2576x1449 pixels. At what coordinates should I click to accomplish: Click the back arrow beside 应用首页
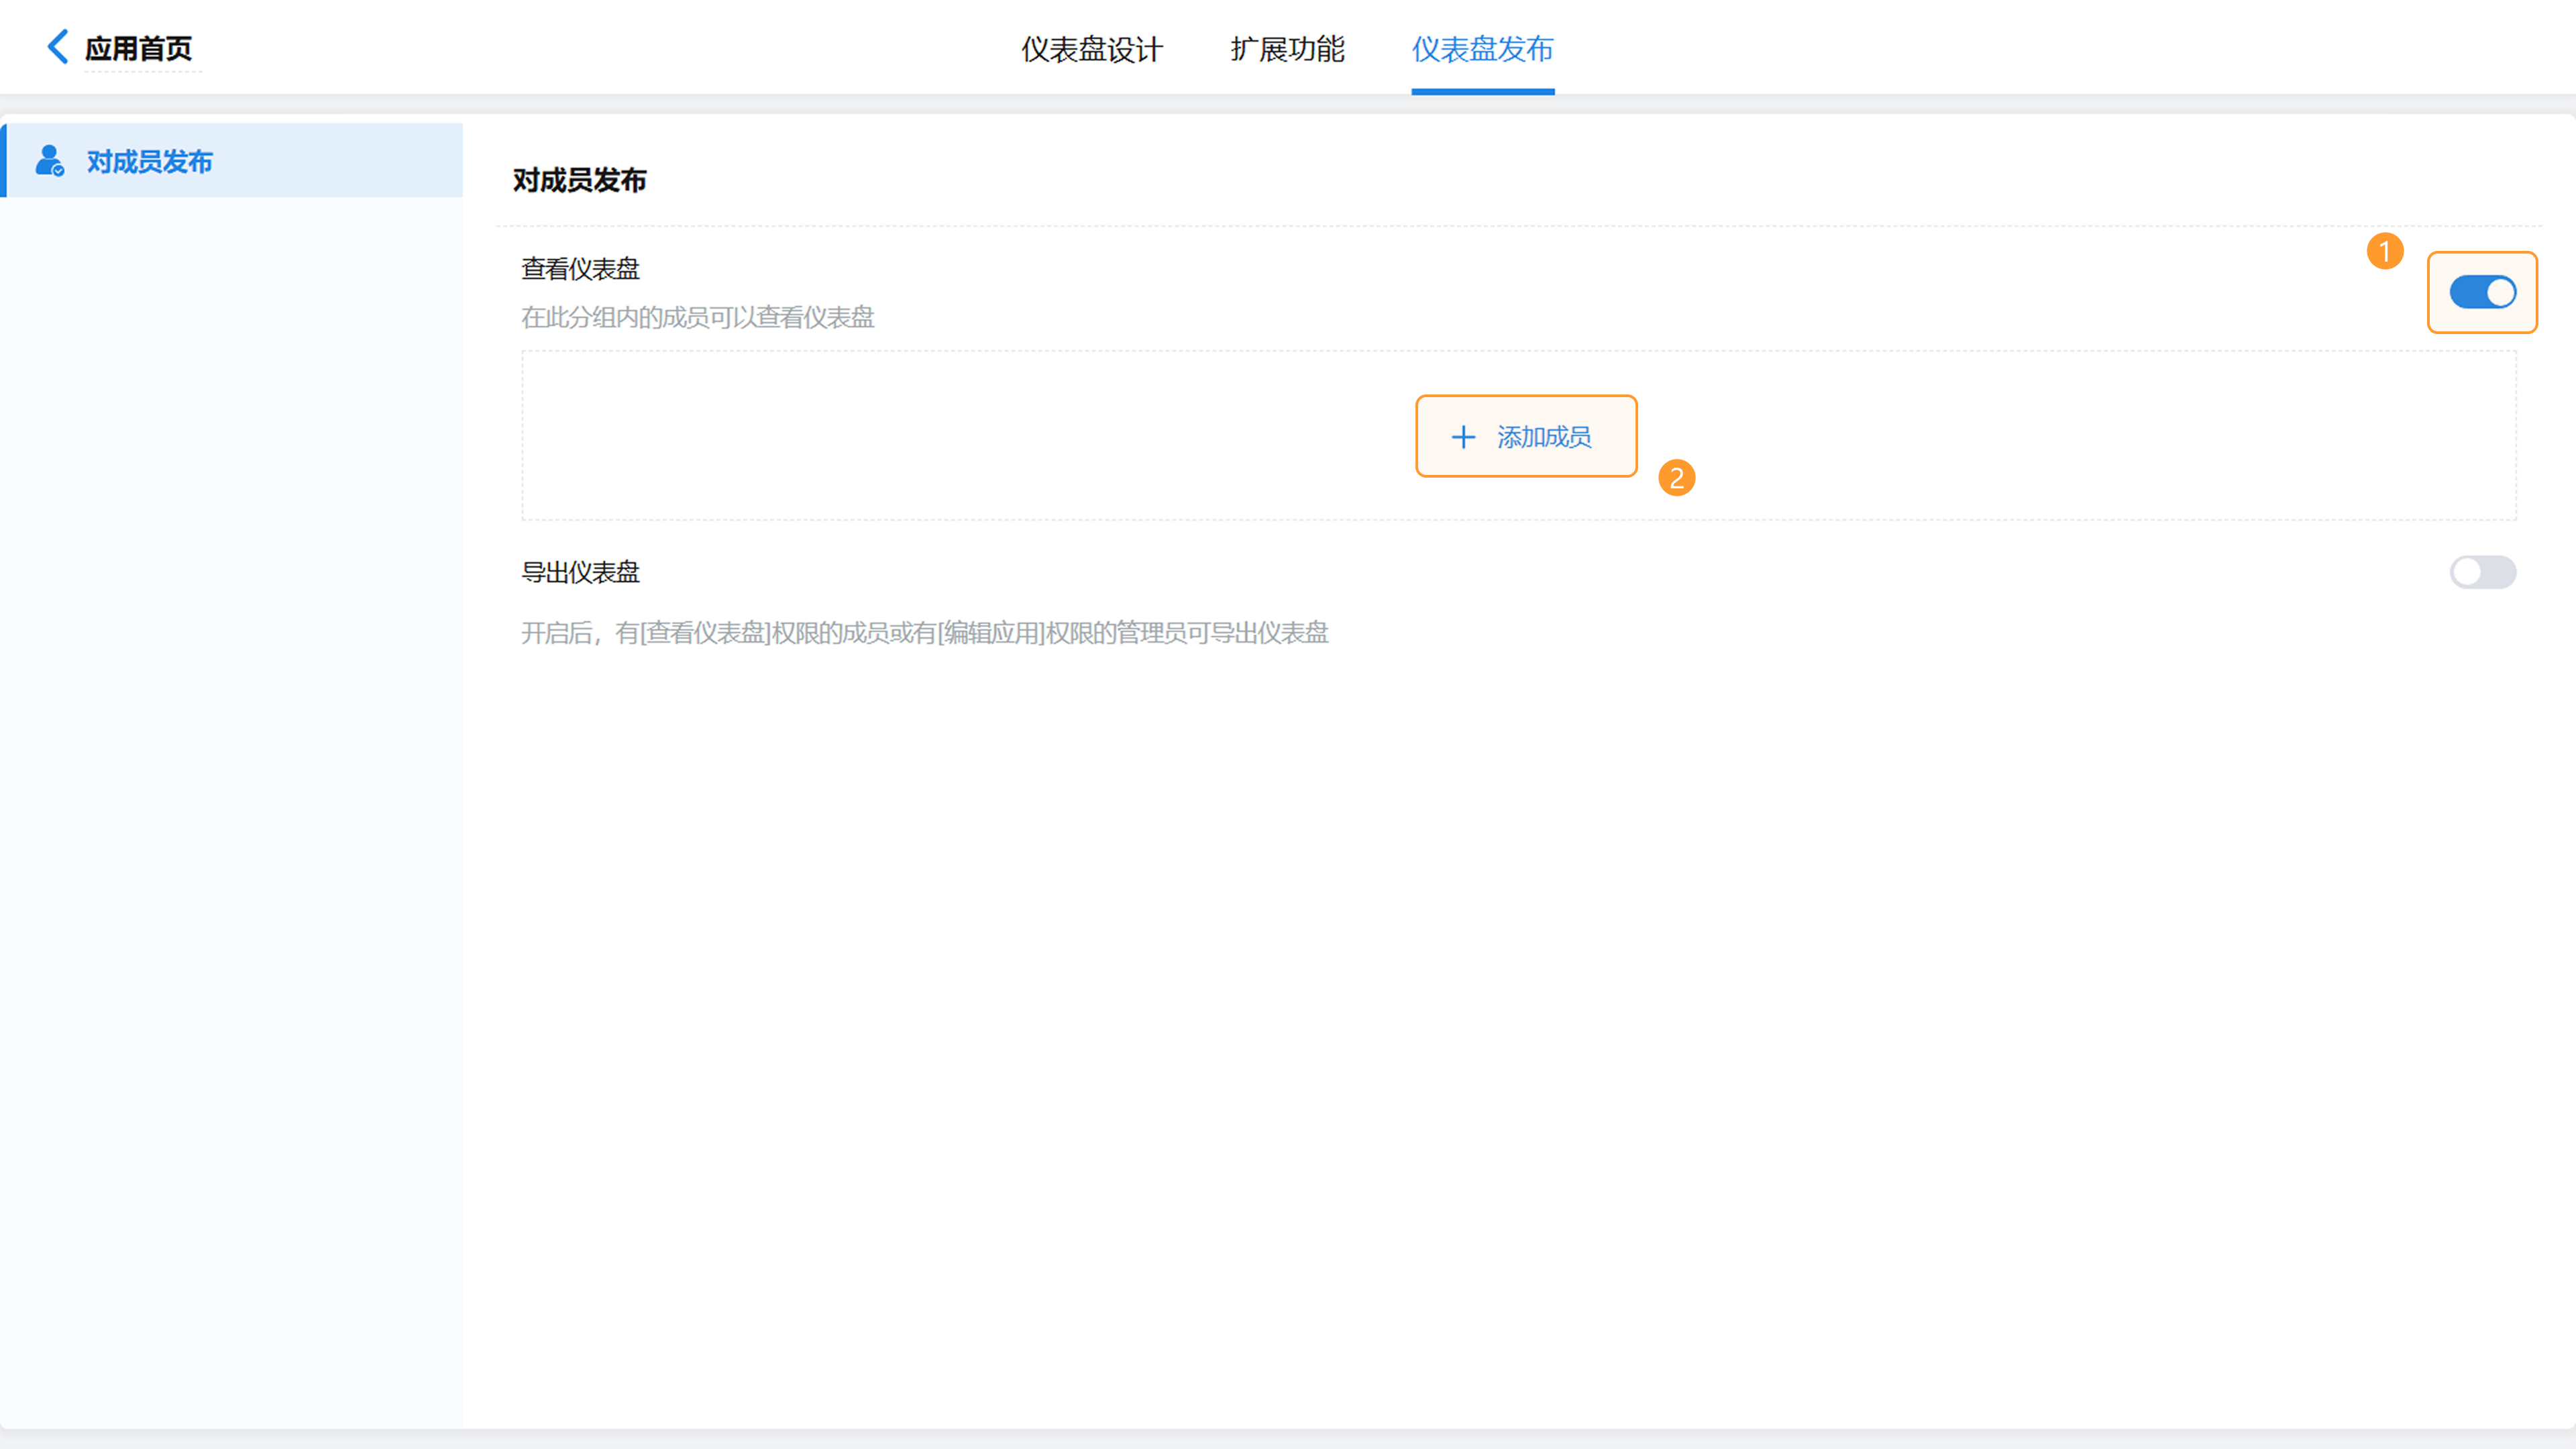point(58,46)
